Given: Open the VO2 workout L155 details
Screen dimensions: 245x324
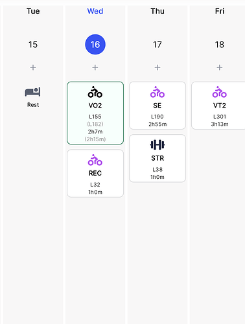Looking at the screenshot, I should pyautogui.click(x=95, y=113).
